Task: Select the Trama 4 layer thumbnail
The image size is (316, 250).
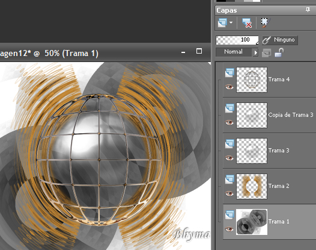Action: pos(252,80)
